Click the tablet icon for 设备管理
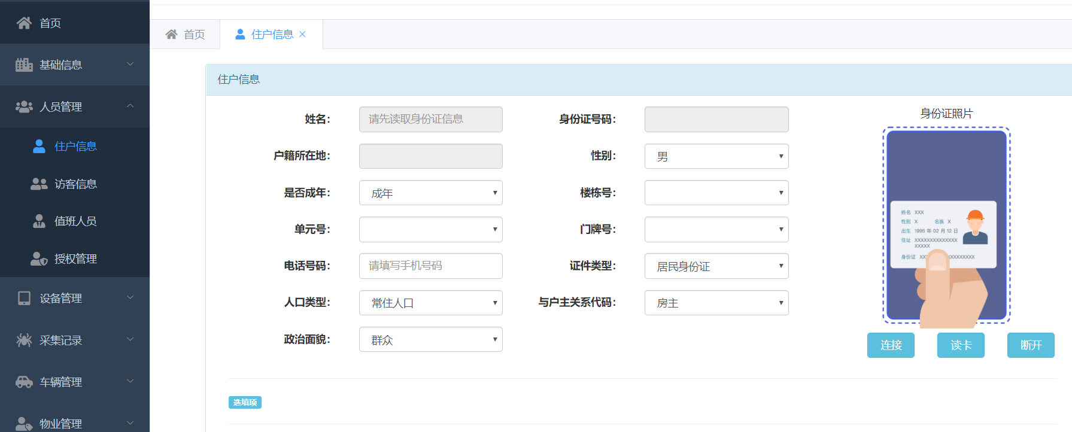Image resolution: width=1072 pixels, height=432 pixels. click(x=24, y=298)
